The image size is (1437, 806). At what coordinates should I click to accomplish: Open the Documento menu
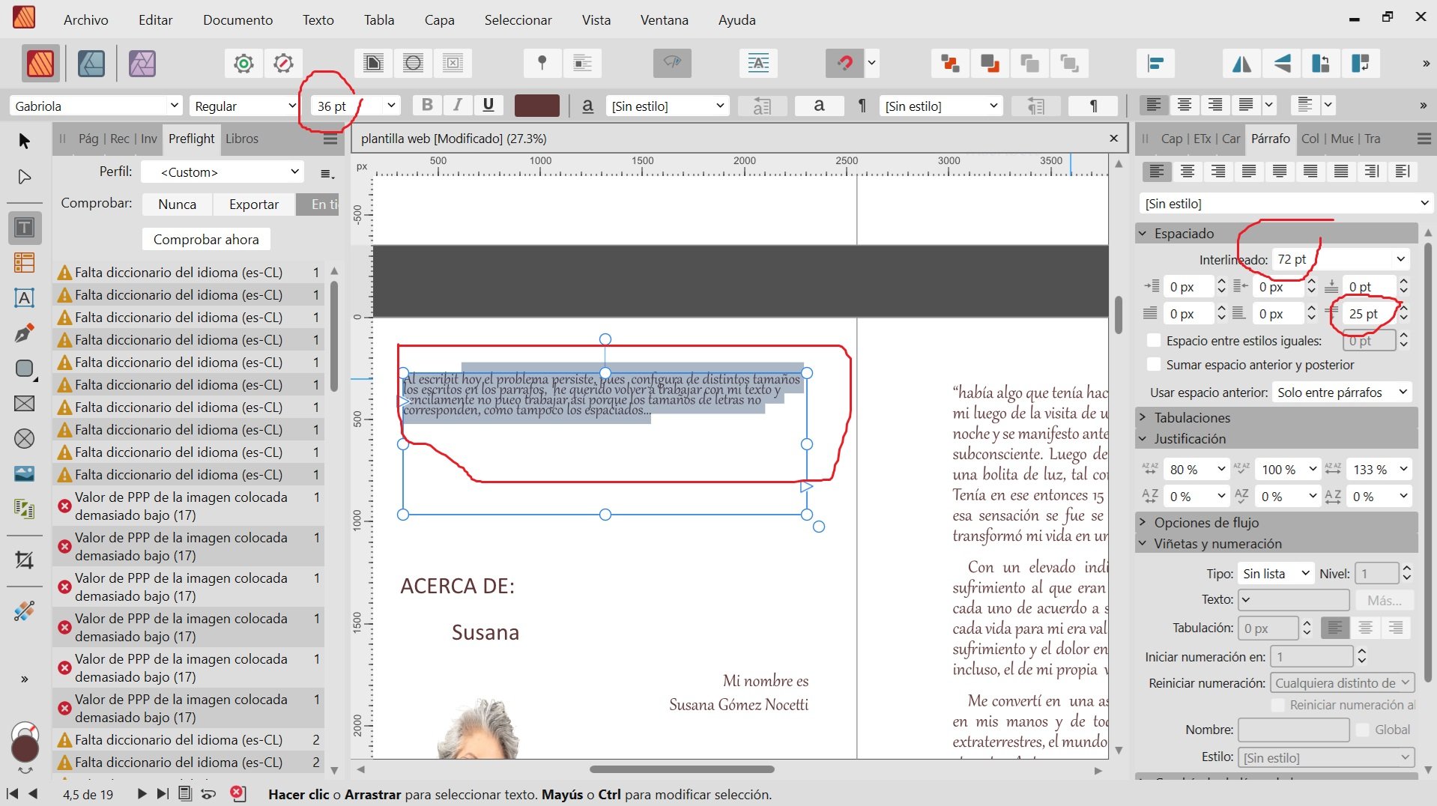click(x=238, y=20)
